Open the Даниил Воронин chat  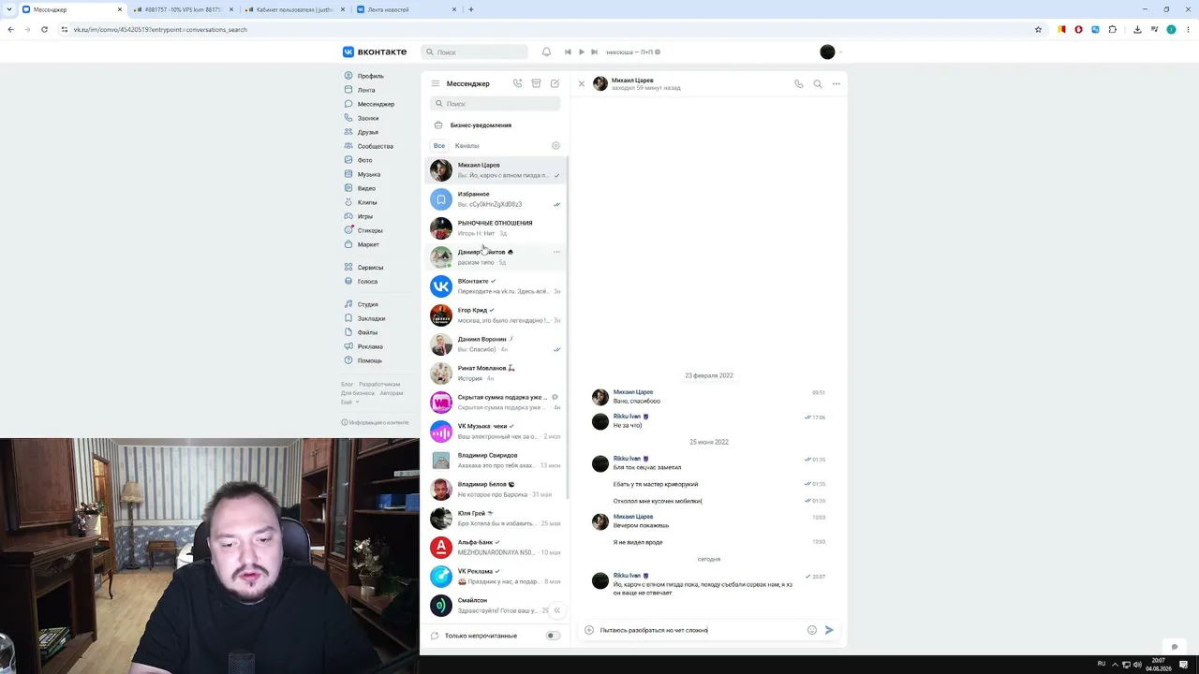[x=496, y=344]
